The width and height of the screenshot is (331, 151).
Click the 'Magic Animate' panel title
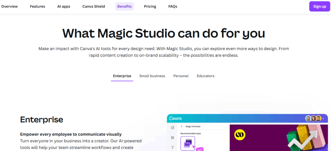[x=193, y=126]
